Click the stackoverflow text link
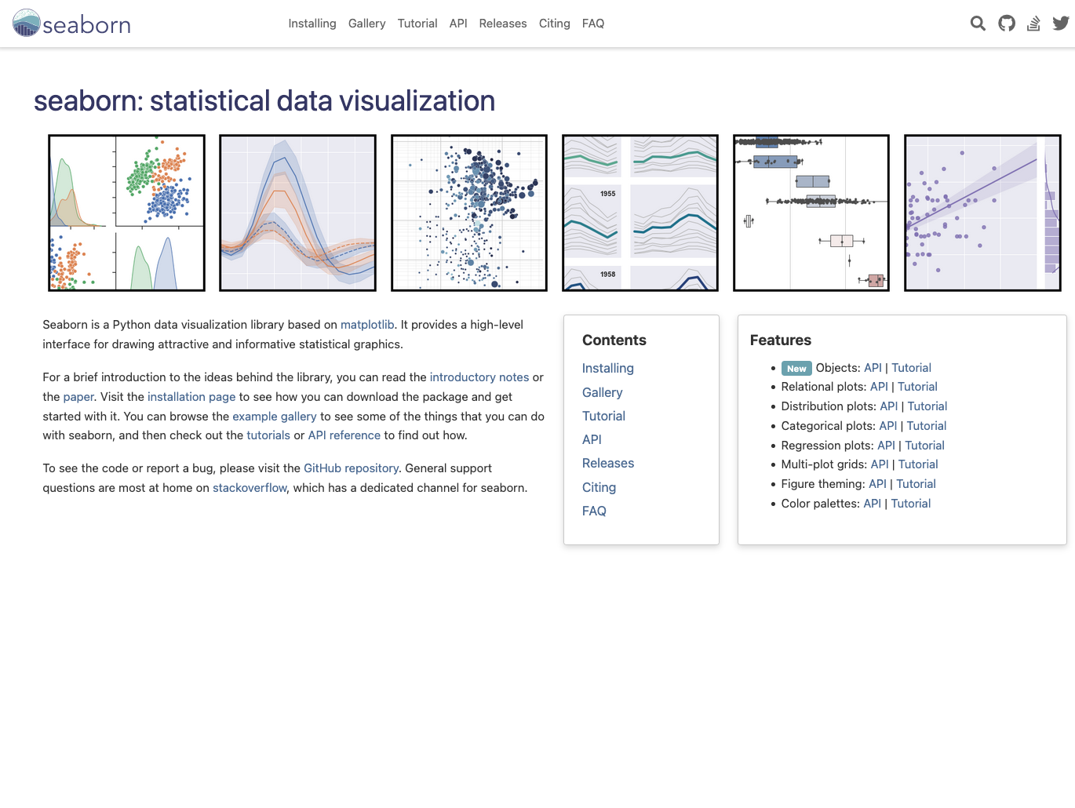This screenshot has height=808, width=1075. (x=250, y=488)
